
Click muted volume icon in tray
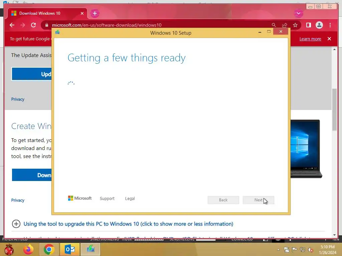pyautogui.click(x=311, y=250)
